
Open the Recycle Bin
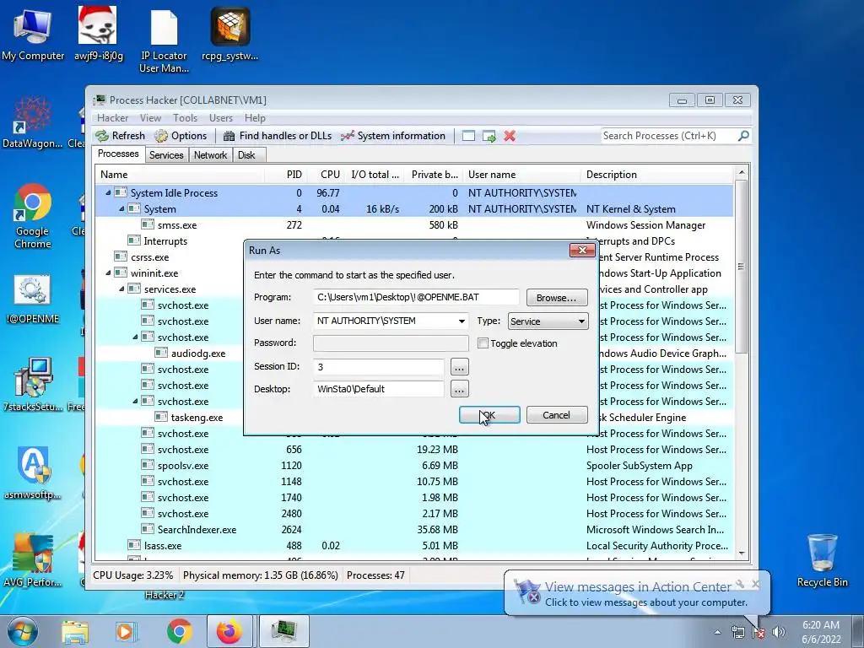(822, 560)
